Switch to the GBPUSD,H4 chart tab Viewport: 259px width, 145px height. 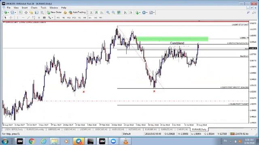click(x=54, y=130)
